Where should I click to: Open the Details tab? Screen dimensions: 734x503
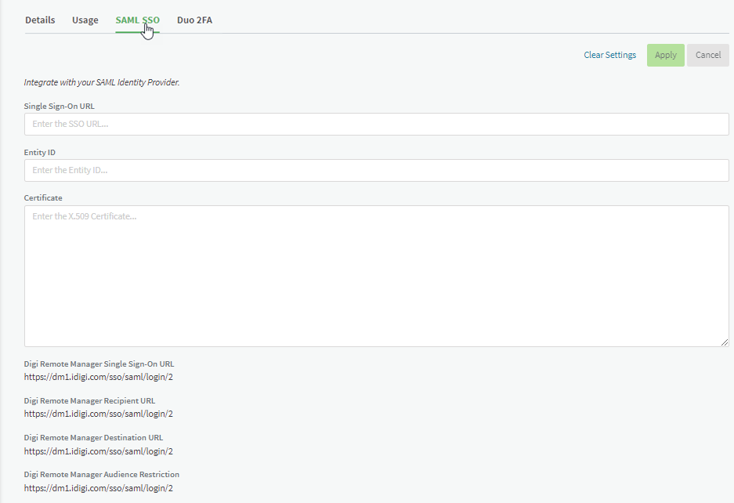tap(40, 20)
